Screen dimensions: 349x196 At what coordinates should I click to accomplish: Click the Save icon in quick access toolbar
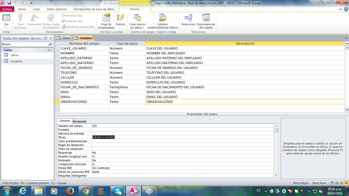tap(9, 3)
